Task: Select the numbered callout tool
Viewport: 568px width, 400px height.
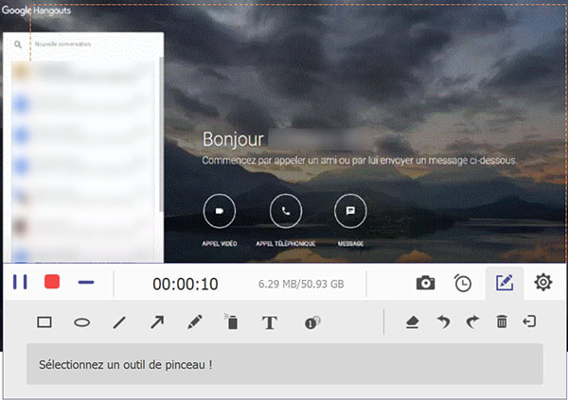Action: click(311, 322)
